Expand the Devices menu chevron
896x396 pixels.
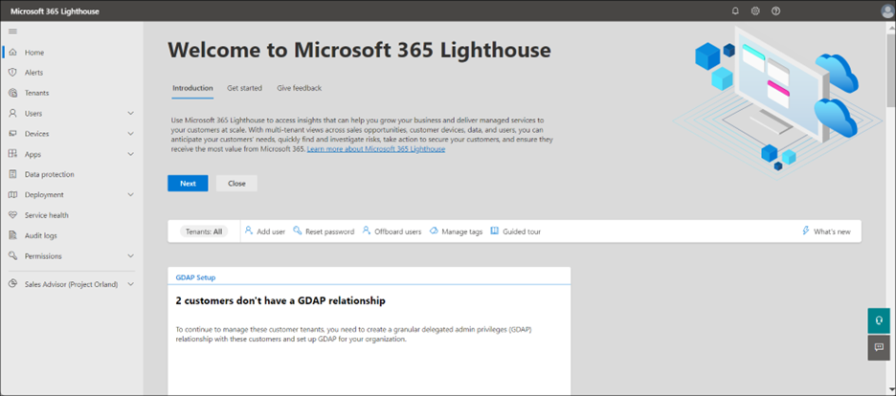tap(130, 134)
